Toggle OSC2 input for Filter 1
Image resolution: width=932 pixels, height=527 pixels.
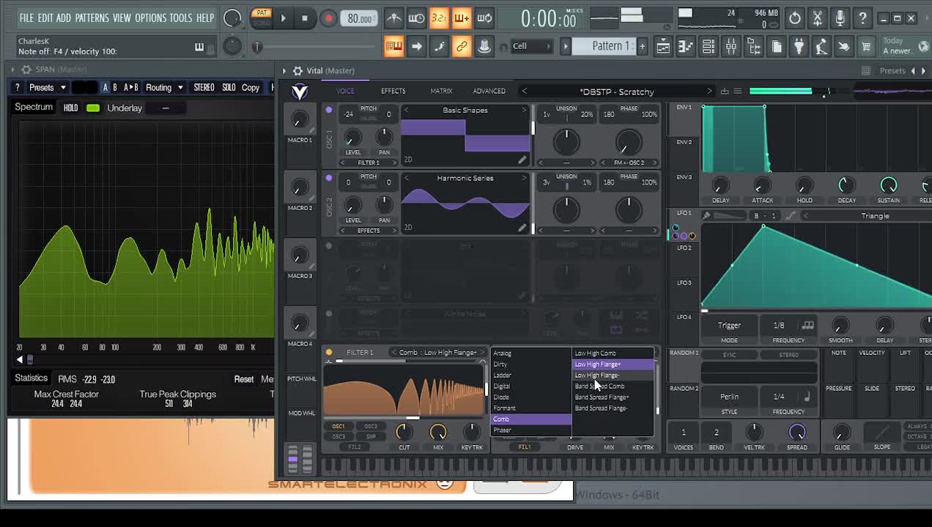(x=371, y=426)
